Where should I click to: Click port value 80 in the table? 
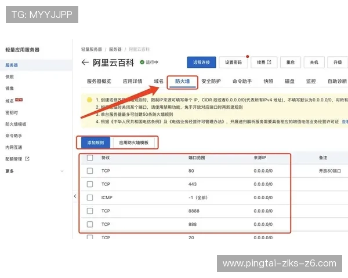(191, 171)
